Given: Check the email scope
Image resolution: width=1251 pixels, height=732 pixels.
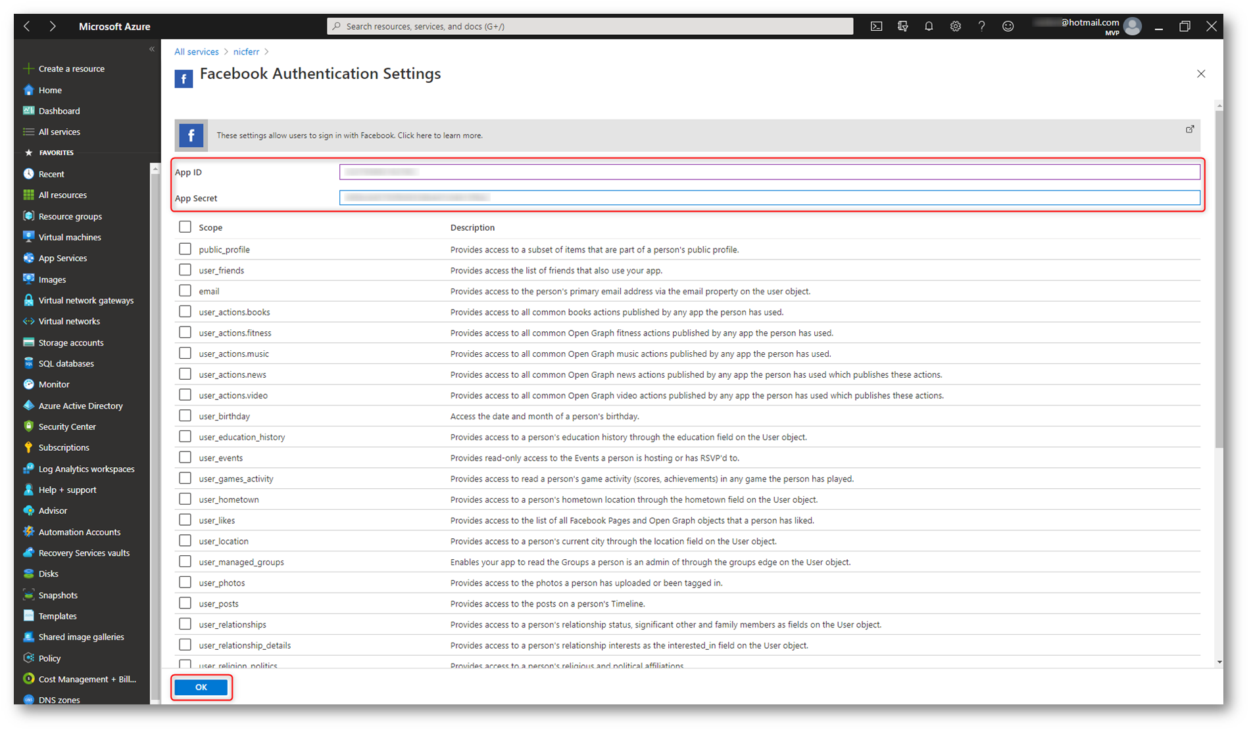Looking at the screenshot, I should click(185, 290).
